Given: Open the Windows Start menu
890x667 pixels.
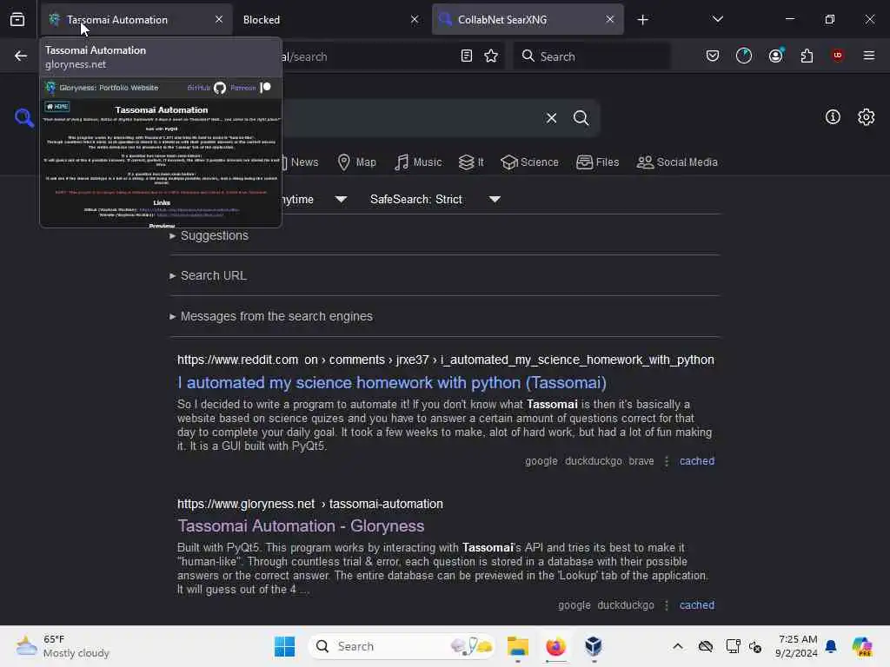Looking at the screenshot, I should point(284,646).
